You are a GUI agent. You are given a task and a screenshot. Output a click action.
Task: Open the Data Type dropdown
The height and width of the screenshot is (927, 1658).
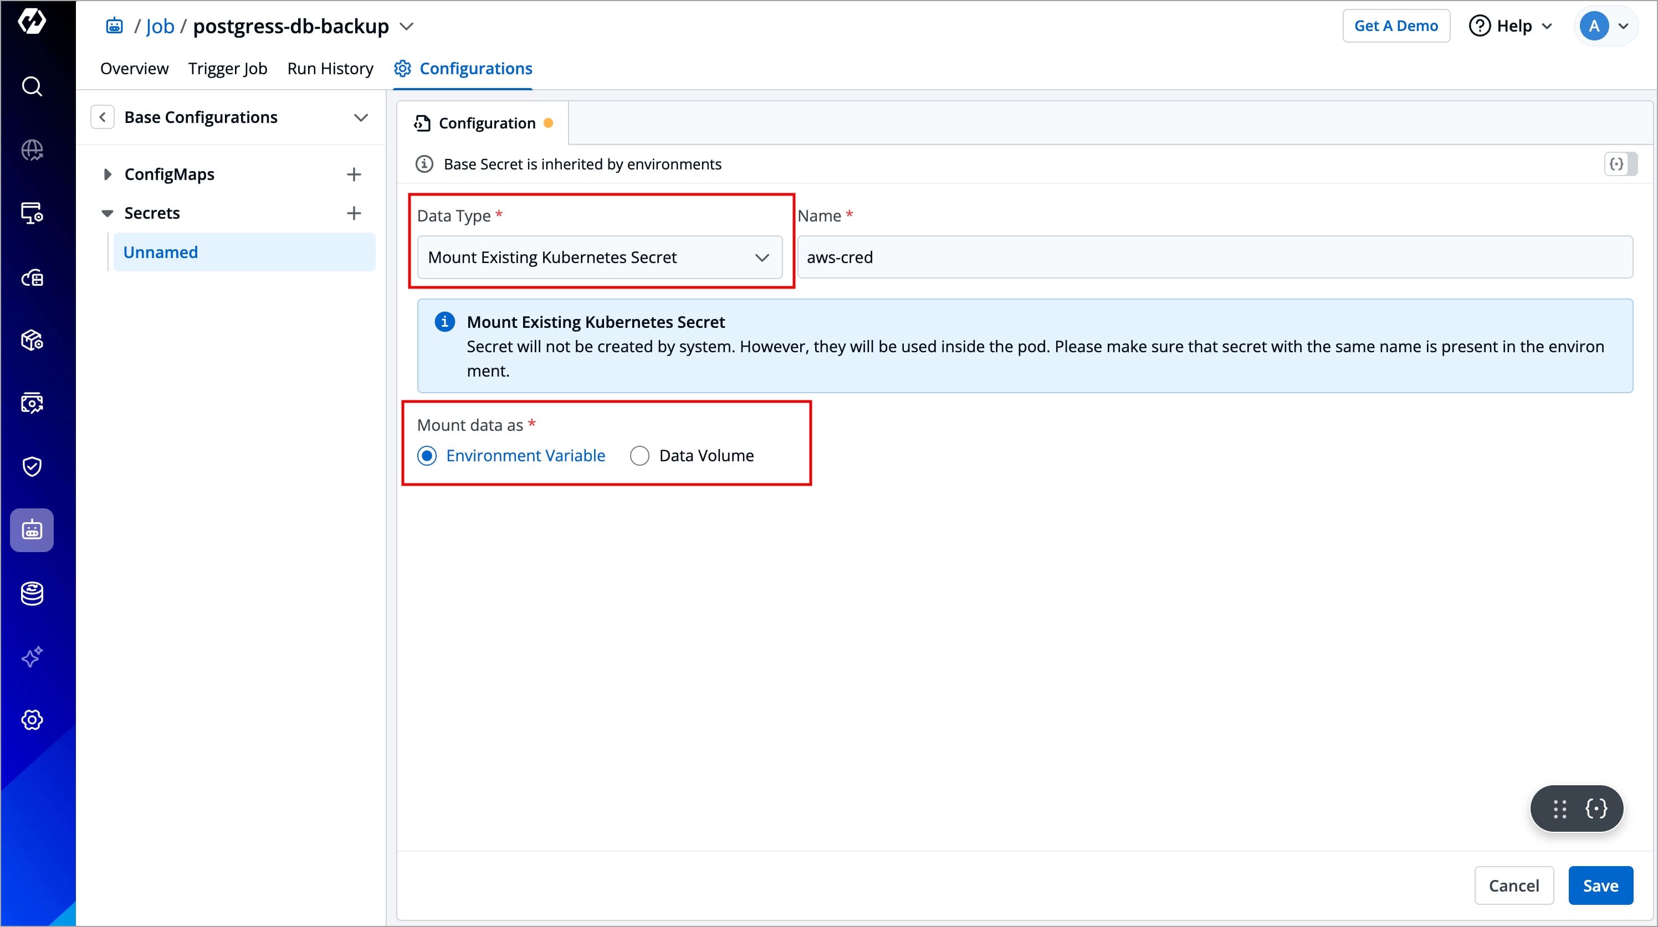tap(599, 257)
